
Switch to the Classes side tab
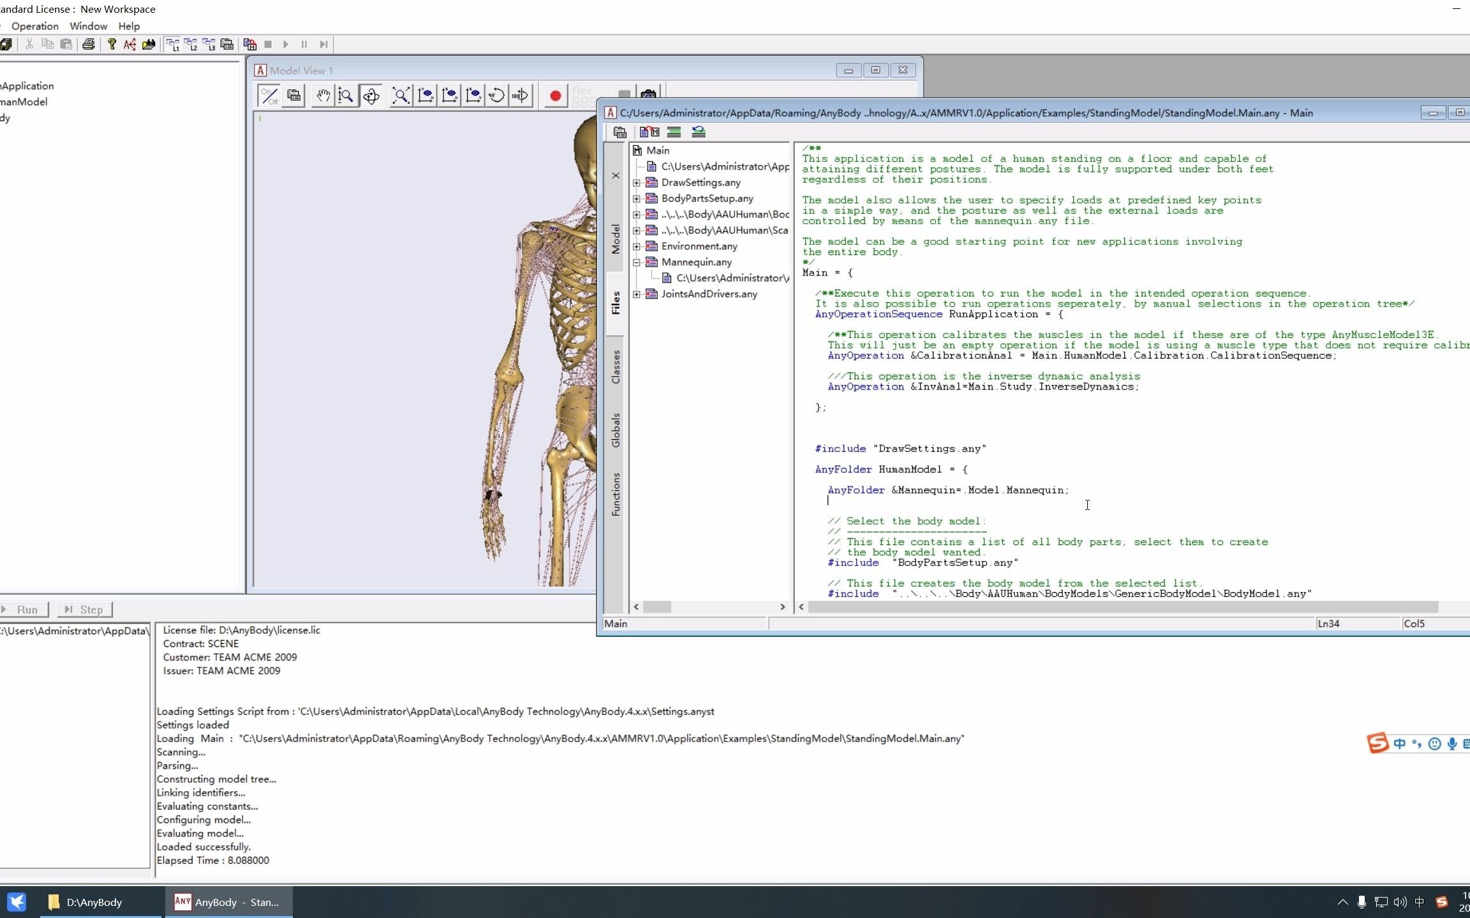tap(616, 367)
